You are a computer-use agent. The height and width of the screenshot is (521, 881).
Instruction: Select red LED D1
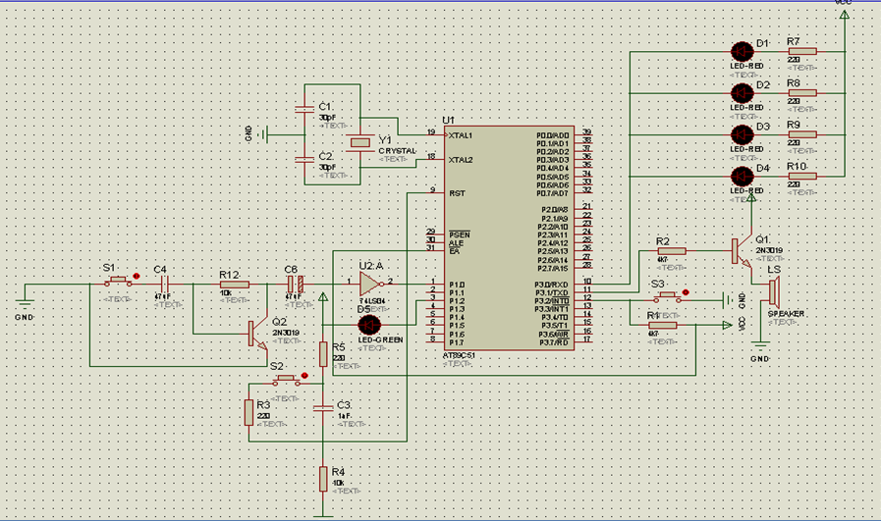[x=743, y=52]
